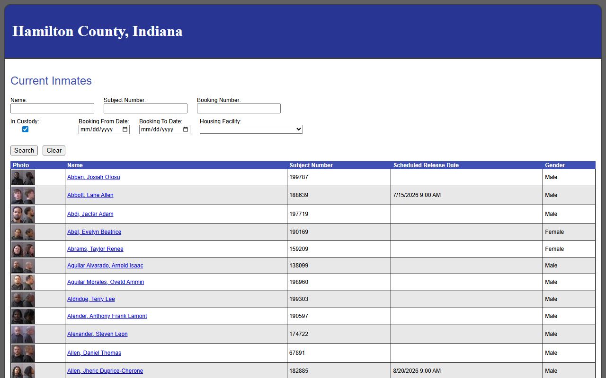The height and width of the screenshot is (378, 606).
Task: Open Alender, Anthony Frank Lamont record
Action: pos(107,316)
